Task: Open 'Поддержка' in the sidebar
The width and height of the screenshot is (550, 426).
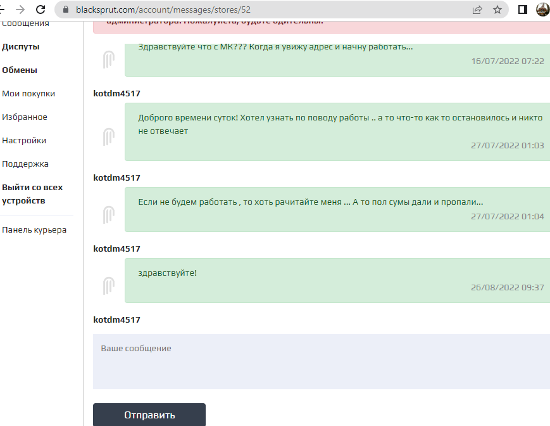Action: [25, 164]
